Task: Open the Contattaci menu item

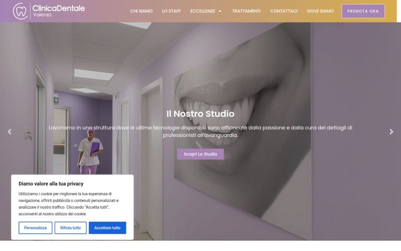Action: 284,11
